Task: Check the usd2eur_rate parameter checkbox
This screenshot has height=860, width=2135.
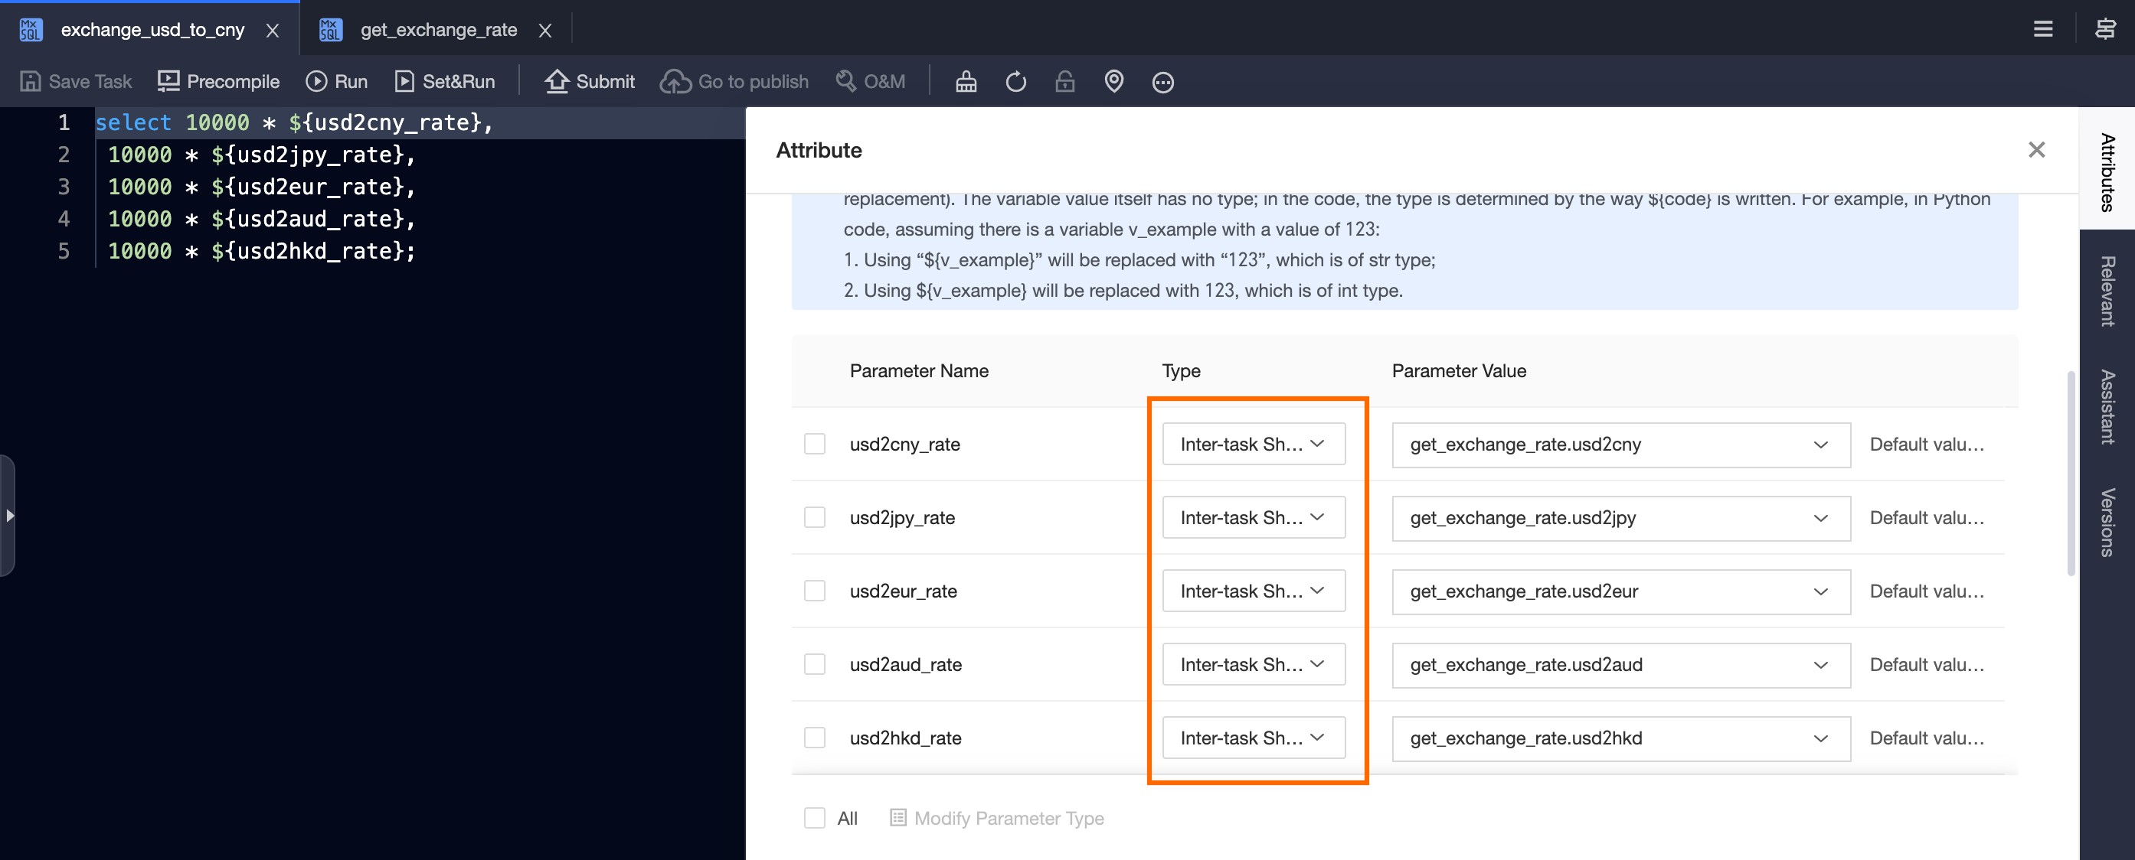Action: (814, 591)
